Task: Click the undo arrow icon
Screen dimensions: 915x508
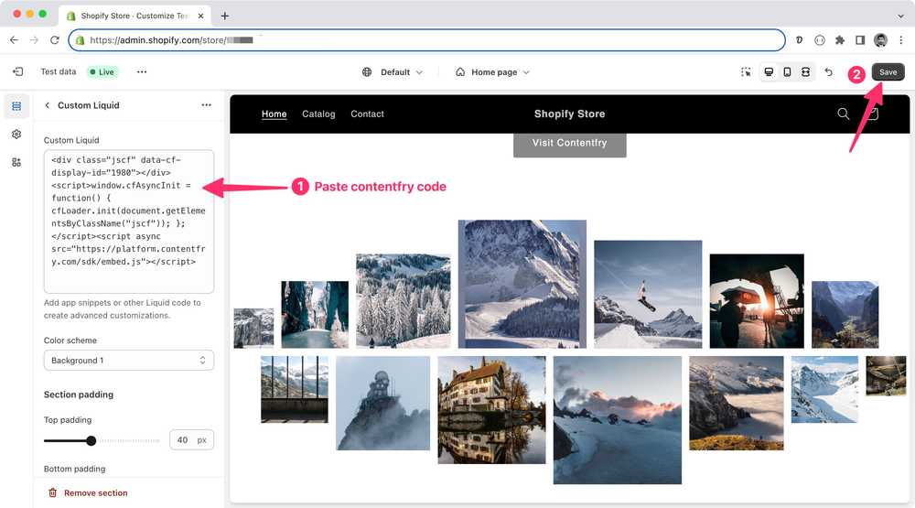Action: (829, 72)
